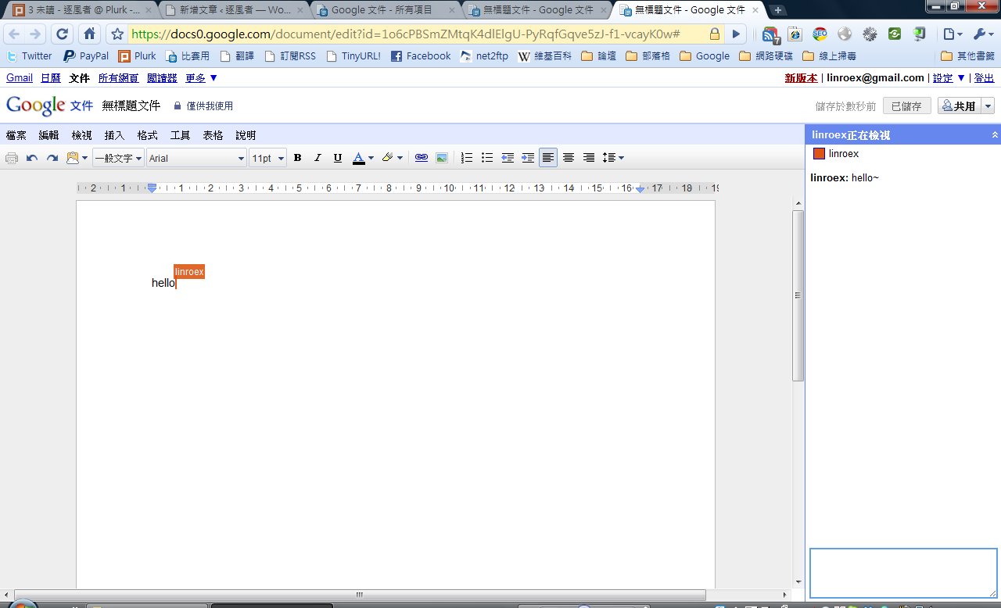The width and height of the screenshot is (1001, 608).
Task: Switch to Google 文件 - 所有項目 tab
Action: pos(386,10)
